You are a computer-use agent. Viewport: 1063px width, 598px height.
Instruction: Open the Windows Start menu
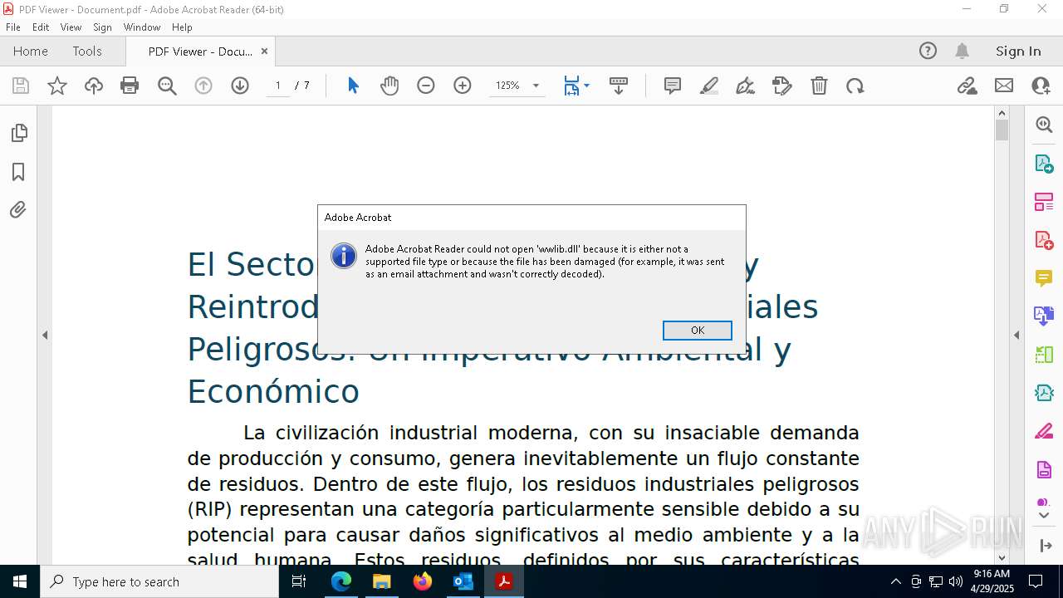[20, 581]
